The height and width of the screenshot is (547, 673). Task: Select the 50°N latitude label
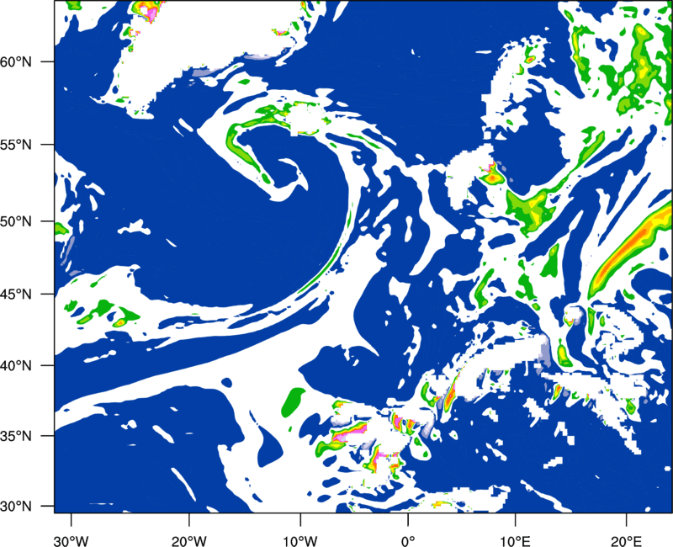point(16,222)
